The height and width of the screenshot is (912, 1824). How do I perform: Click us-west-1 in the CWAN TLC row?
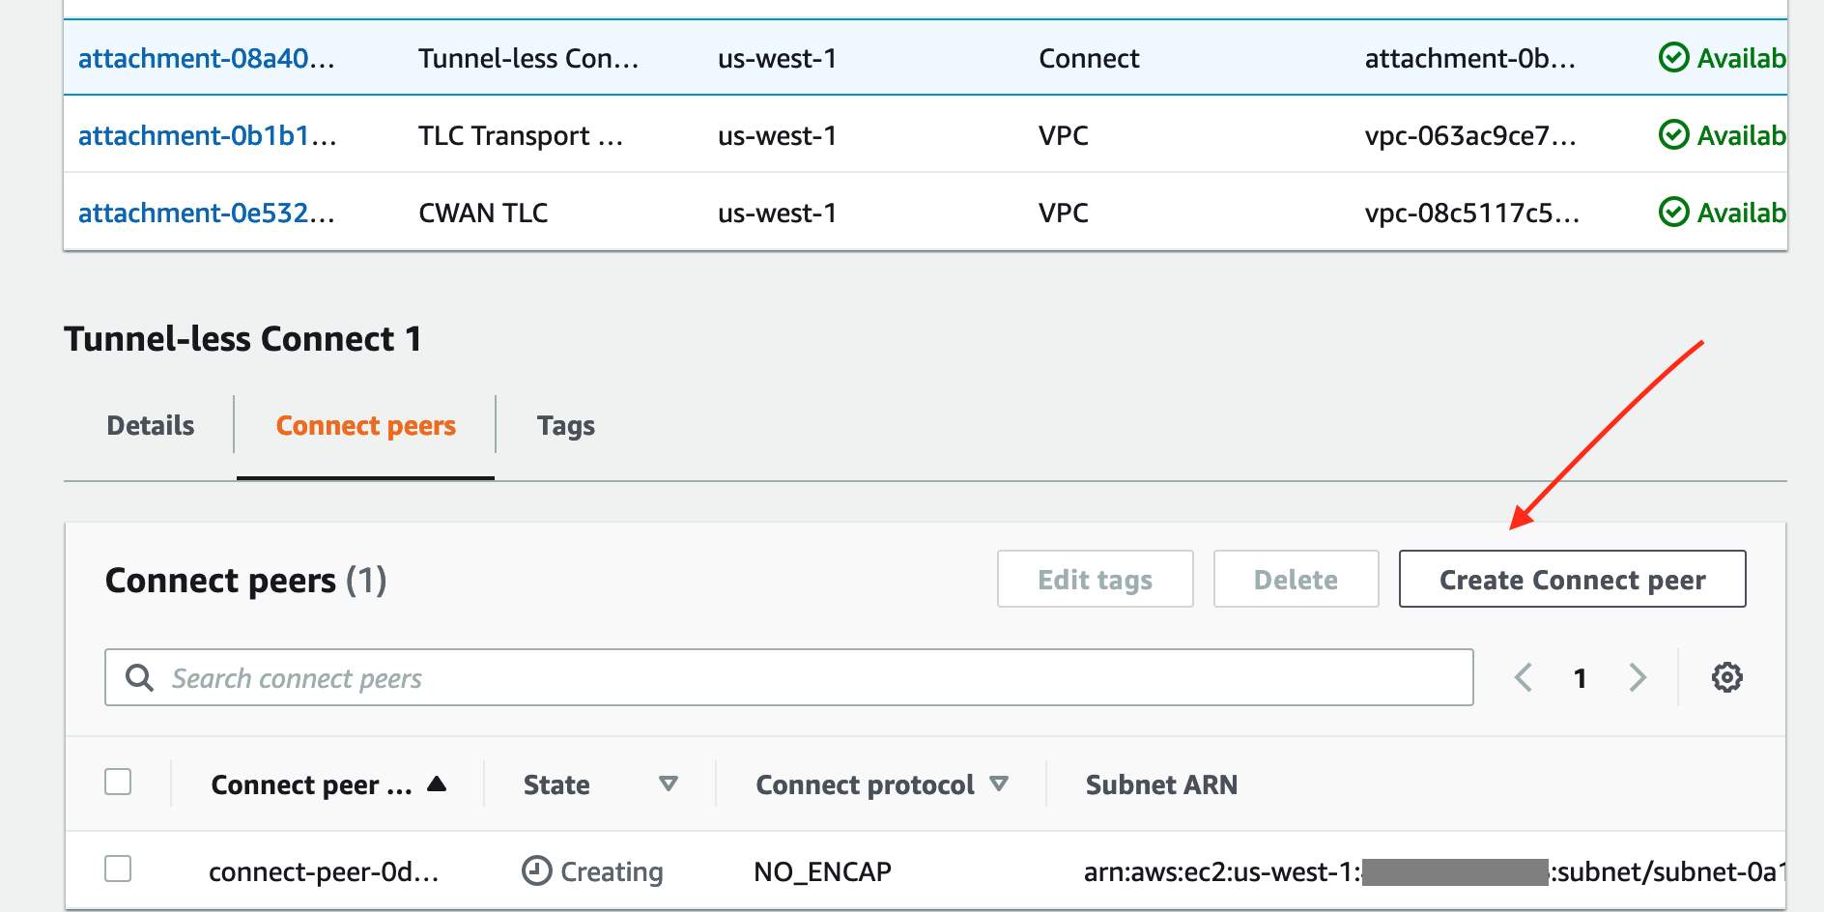click(777, 213)
